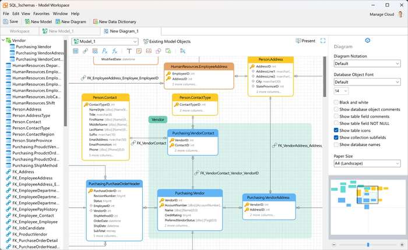Select the text label T tool
This screenshot has width=408, height=250.
click(x=129, y=51)
